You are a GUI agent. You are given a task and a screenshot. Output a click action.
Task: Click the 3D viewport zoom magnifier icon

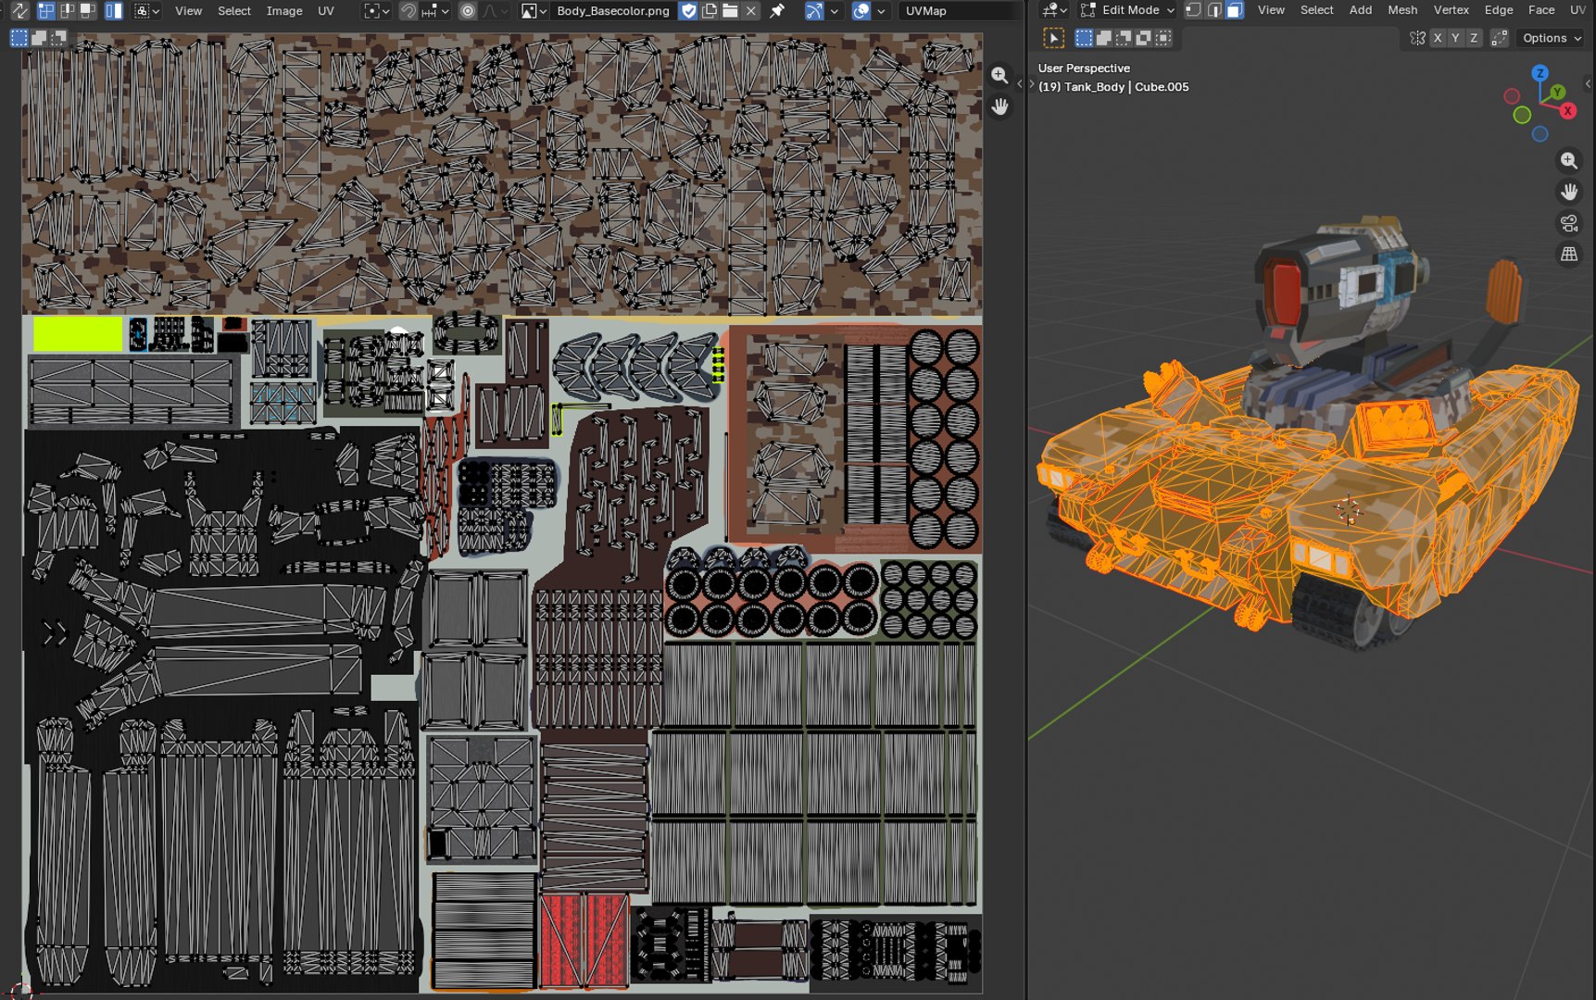click(1568, 160)
